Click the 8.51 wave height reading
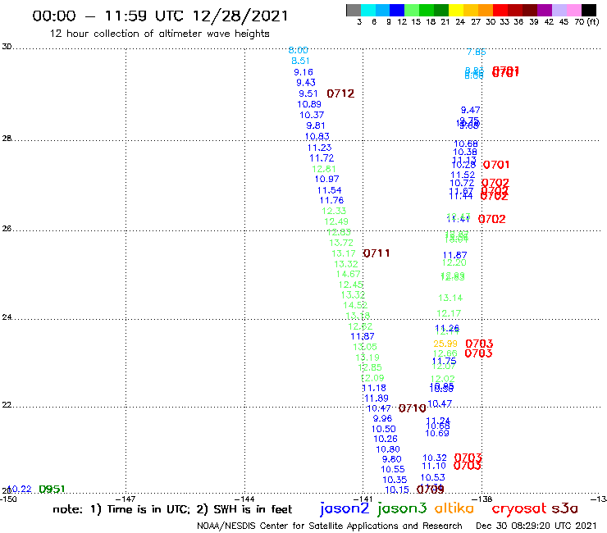 tap(300, 61)
